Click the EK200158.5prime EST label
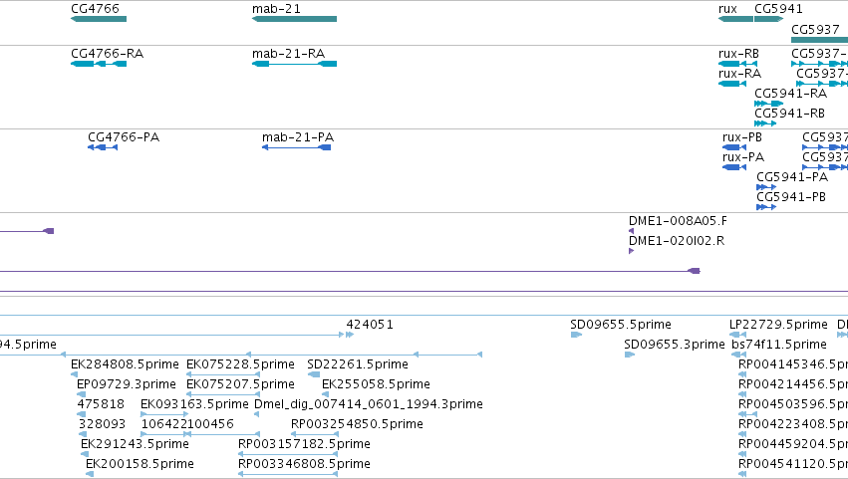Screen dimensions: 848x479 tap(140, 464)
